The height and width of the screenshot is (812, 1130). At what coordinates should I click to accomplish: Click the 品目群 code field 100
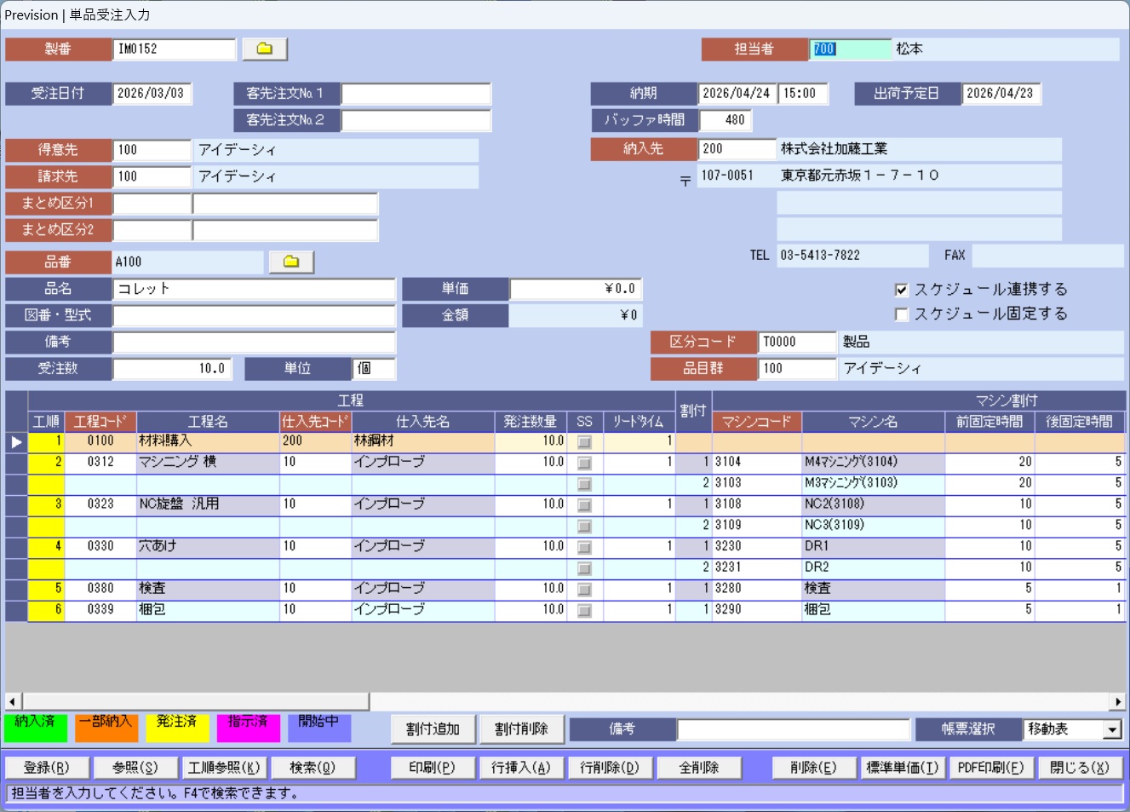(x=797, y=368)
